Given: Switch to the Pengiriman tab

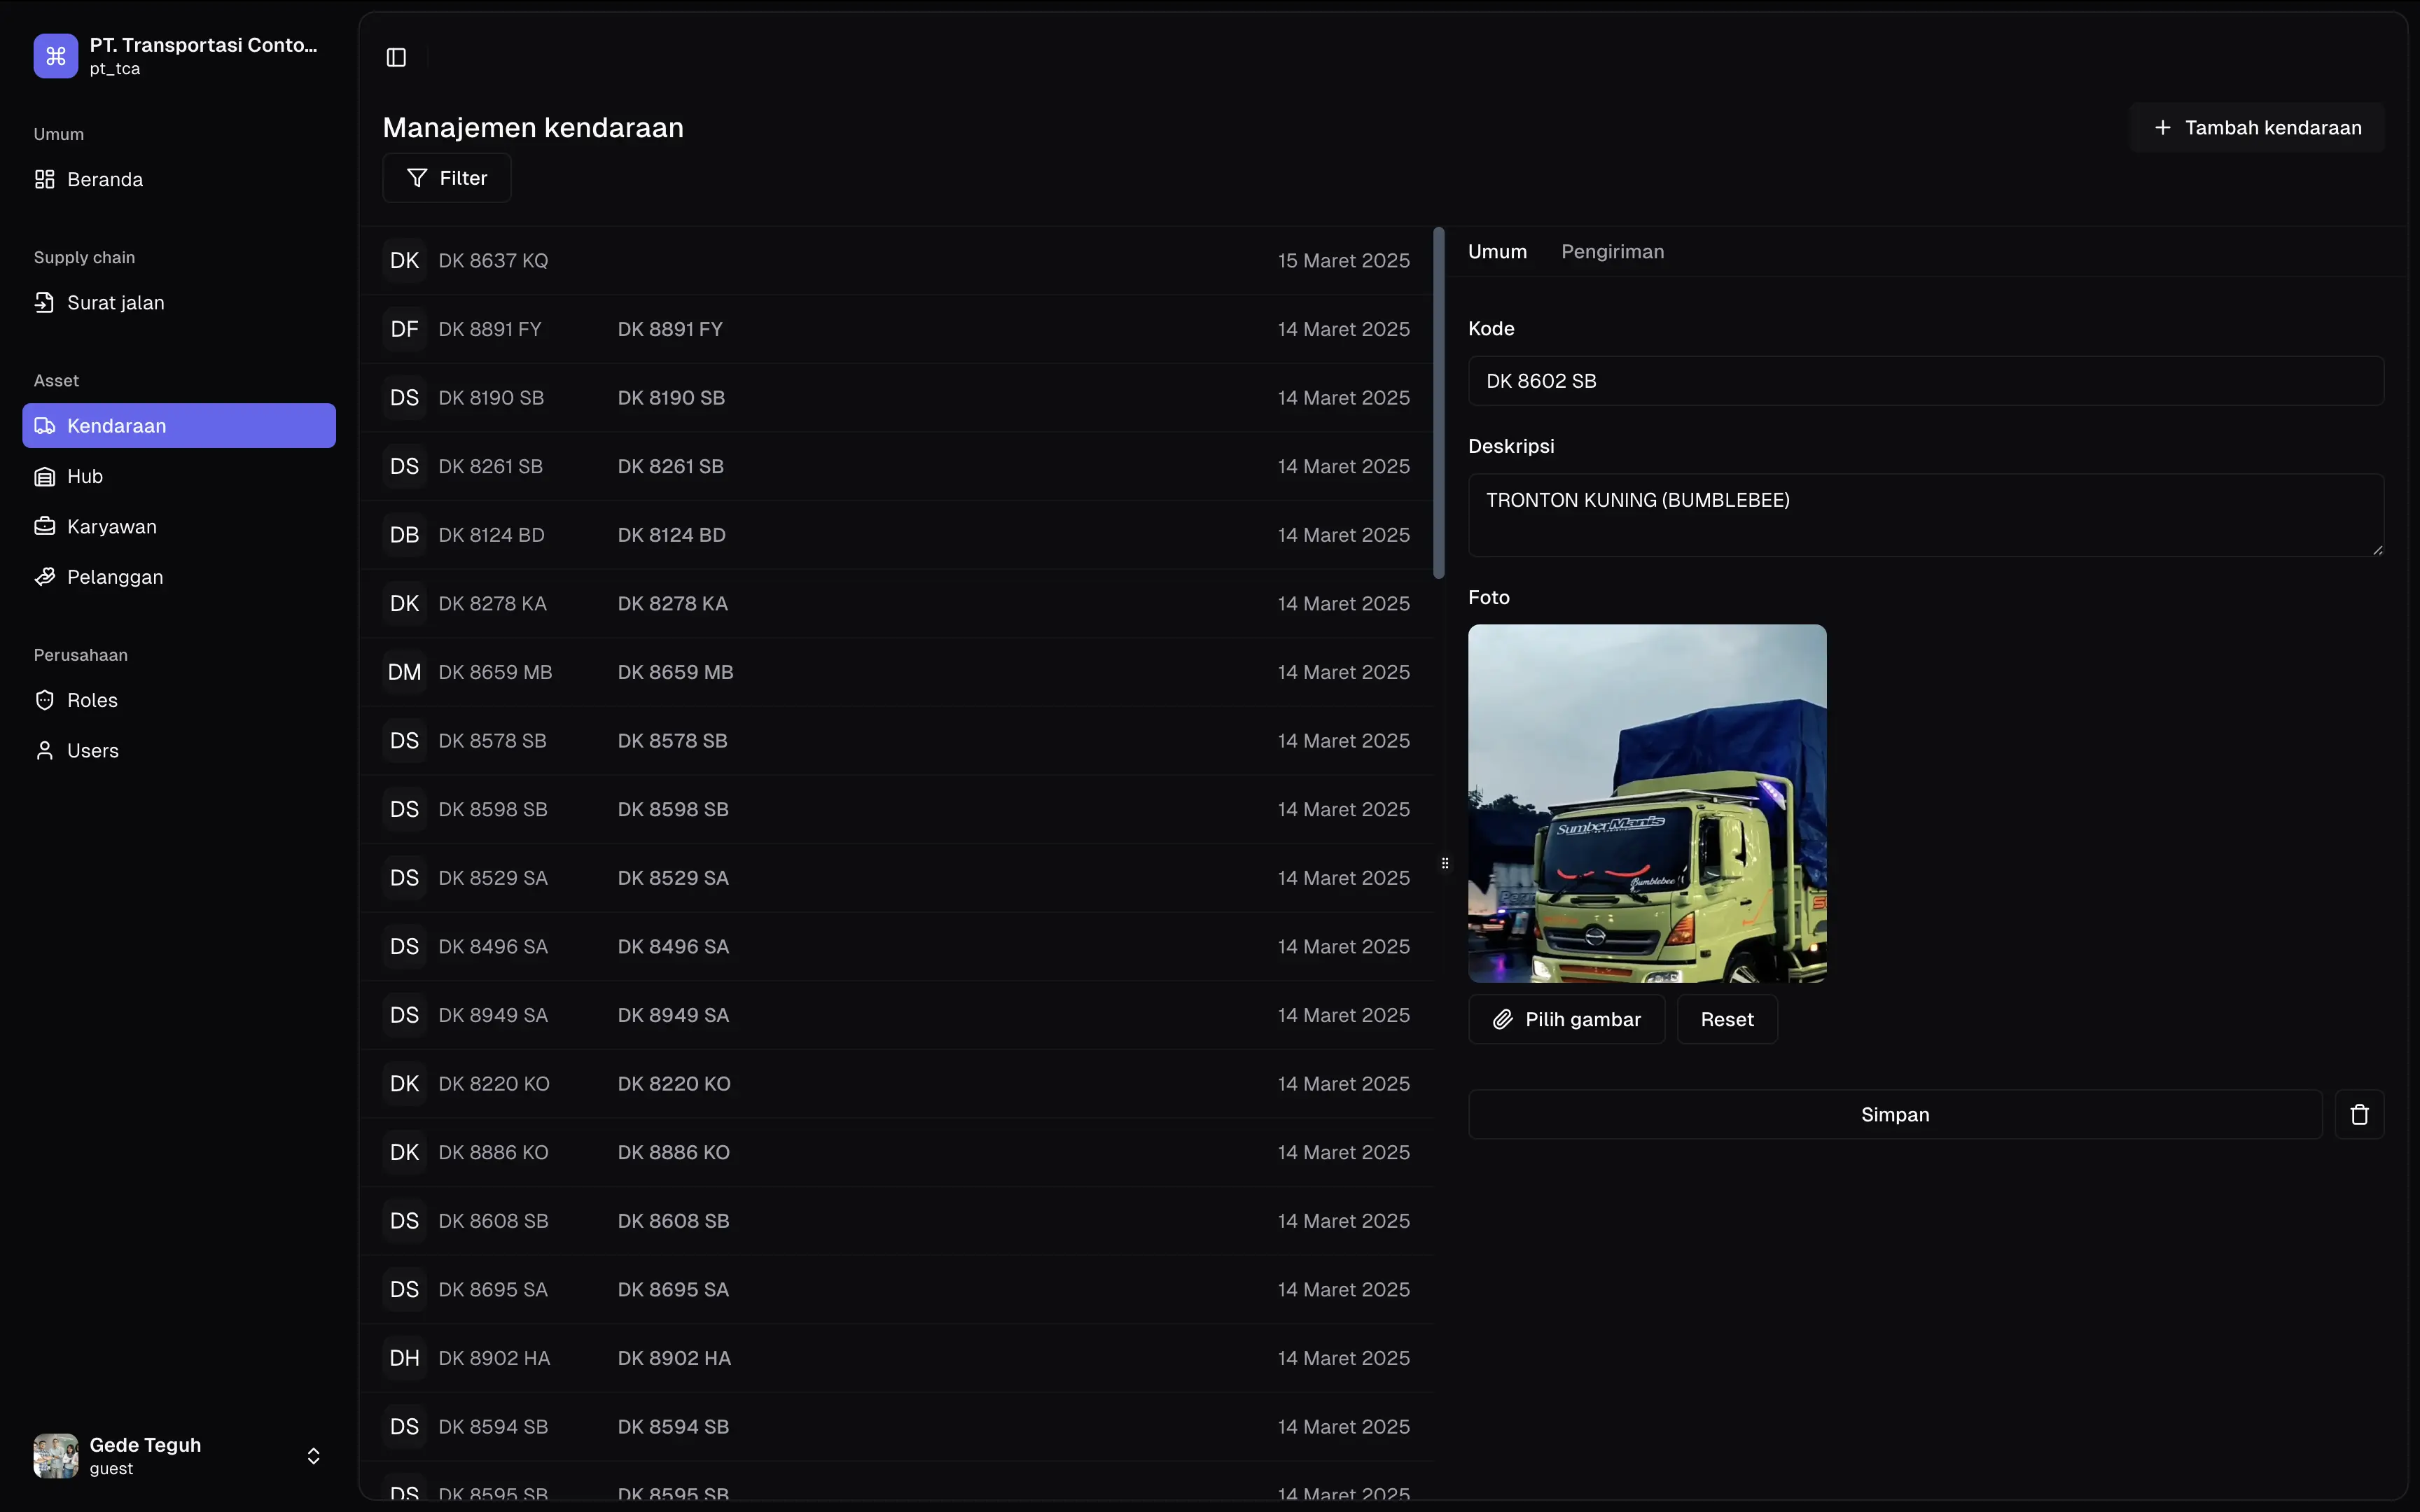Looking at the screenshot, I should [1612, 252].
